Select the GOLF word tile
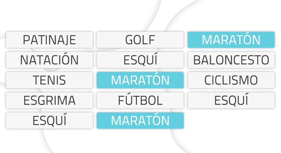281x153 pixels. 140,40
